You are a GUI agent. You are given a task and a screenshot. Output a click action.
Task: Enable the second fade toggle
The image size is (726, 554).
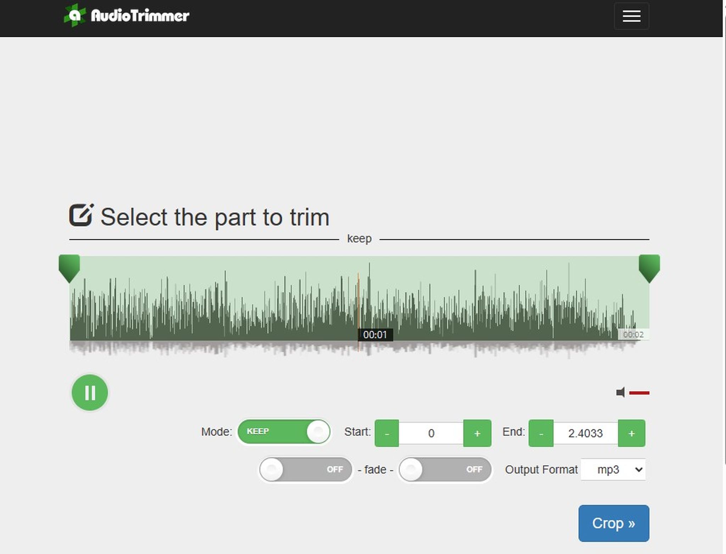pos(445,470)
